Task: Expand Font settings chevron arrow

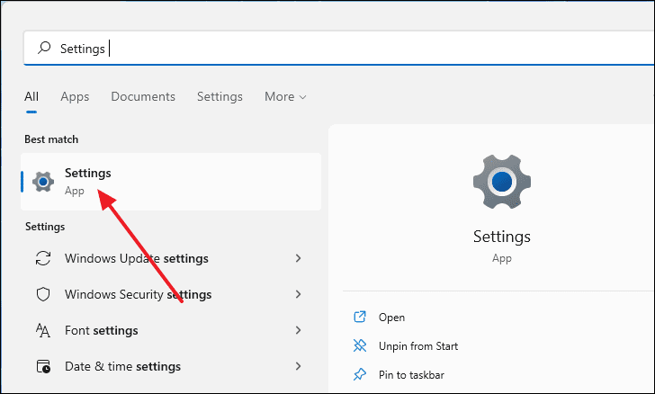Action: [x=299, y=330]
